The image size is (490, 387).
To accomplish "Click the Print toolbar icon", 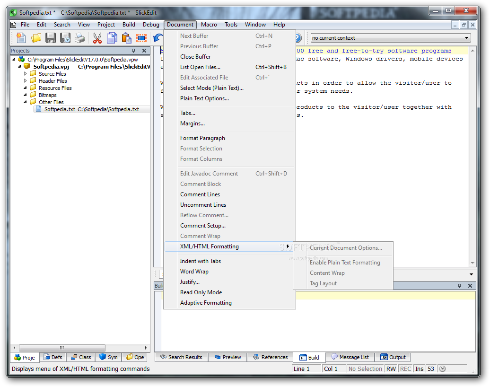I will pyautogui.click(x=80, y=38).
